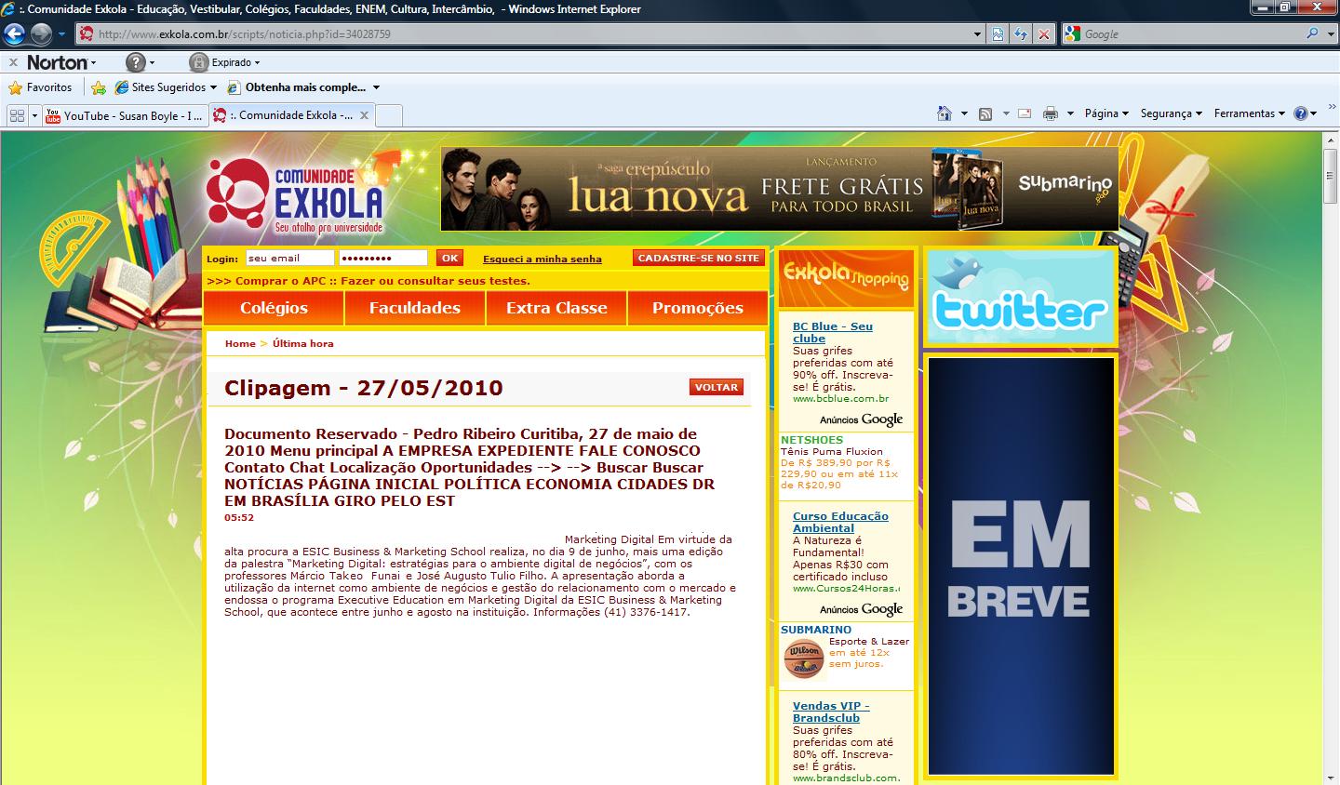Click the OK login button
1340x785 pixels.
point(449,258)
